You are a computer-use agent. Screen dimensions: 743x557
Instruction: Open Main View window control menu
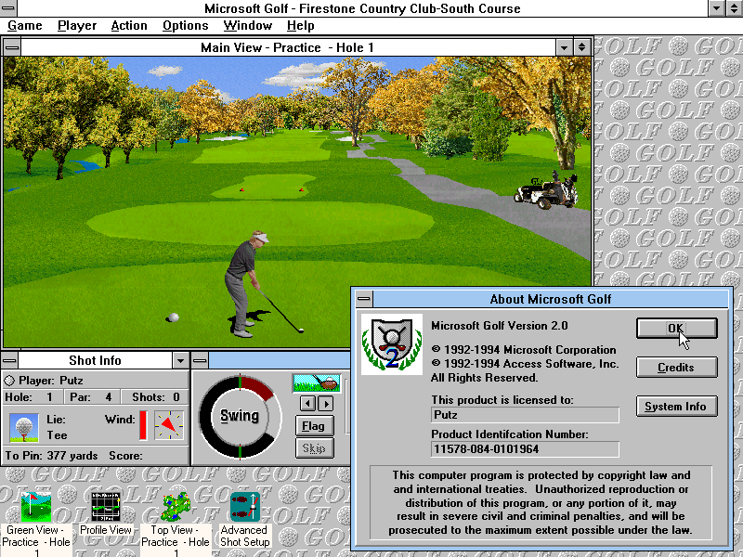pyautogui.click(x=12, y=47)
